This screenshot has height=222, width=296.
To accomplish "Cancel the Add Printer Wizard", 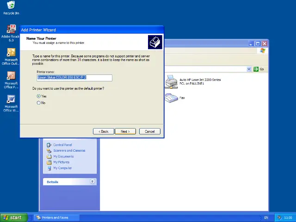I will (150, 131).
